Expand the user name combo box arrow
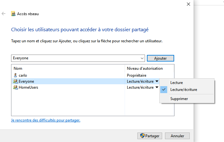Screen dimensions: 224x142 click(142, 58)
